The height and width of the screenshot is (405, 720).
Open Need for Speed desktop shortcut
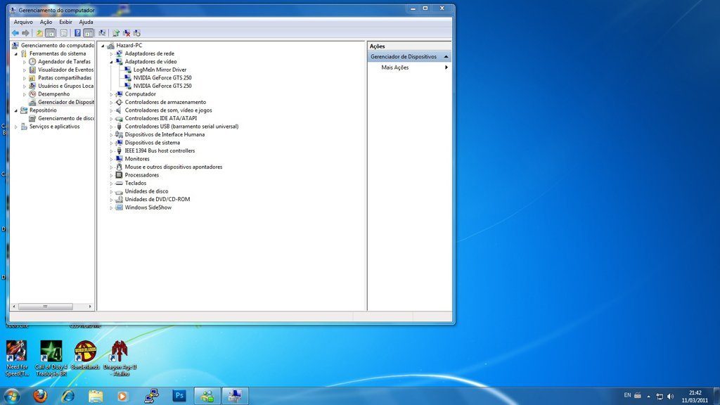(x=17, y=358)
